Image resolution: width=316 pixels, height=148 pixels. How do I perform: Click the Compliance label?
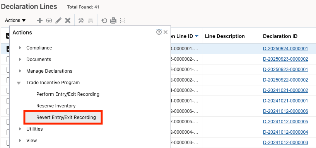(x=39, y=48)
